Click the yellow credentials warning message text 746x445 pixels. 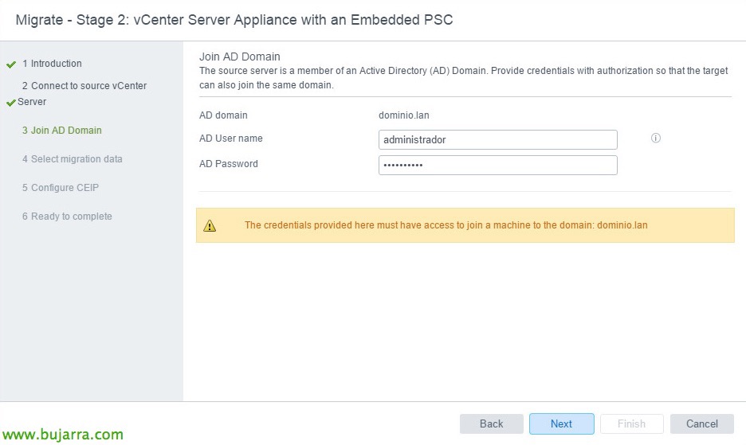[446, 225]
